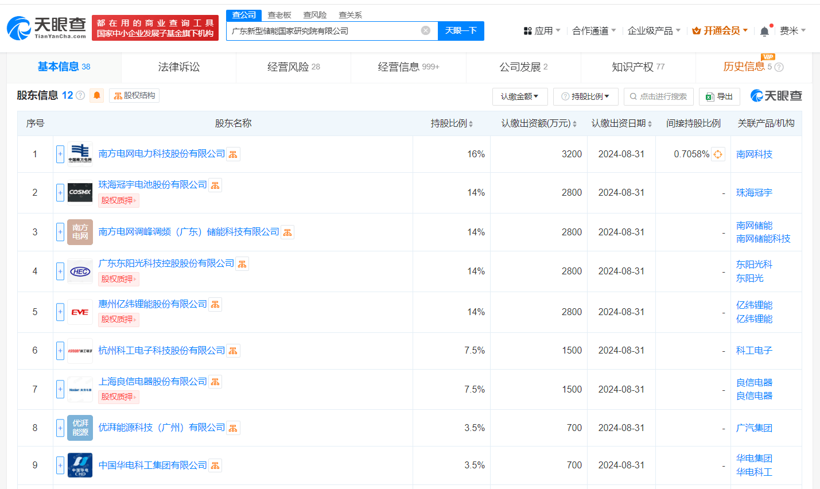This screenshot has width=820, height=489.
Task: Switch to the 法律诉讼 tab
Action: pos(178,67)
